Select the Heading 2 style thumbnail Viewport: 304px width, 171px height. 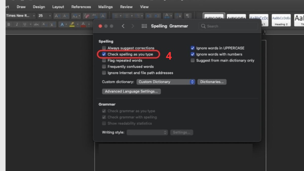(x=281, y=20)
